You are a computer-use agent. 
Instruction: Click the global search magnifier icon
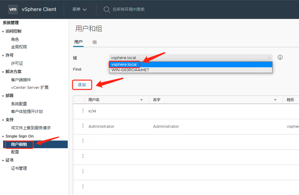pos(107,9)
